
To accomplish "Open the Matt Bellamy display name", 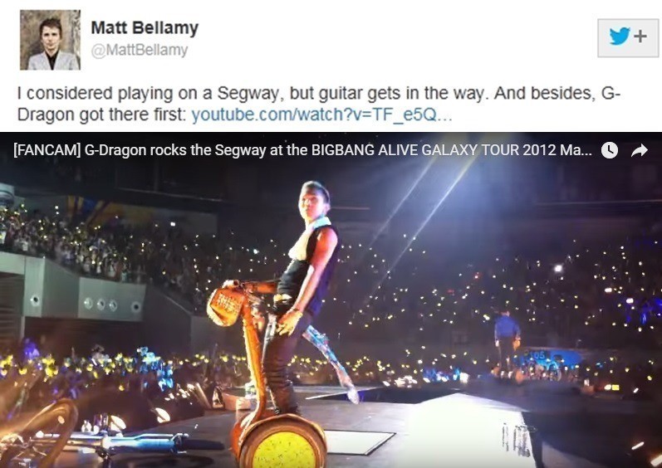I will (x=145, y=28).
